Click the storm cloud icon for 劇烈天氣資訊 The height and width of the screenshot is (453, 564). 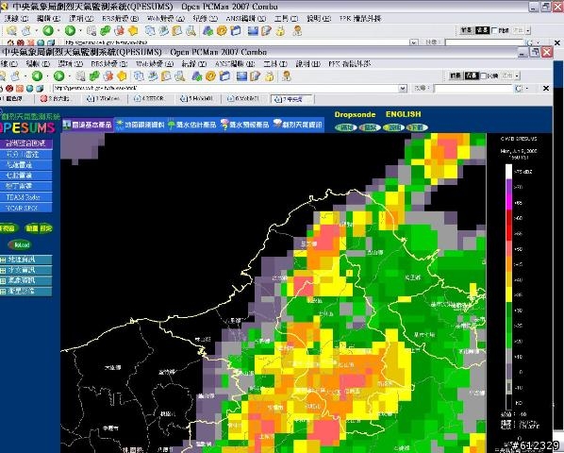(277, 124)
